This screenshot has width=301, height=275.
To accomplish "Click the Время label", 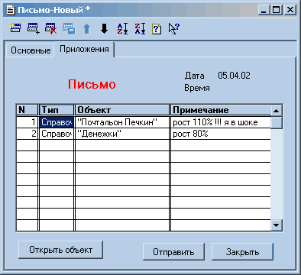I will click(197, 88).
